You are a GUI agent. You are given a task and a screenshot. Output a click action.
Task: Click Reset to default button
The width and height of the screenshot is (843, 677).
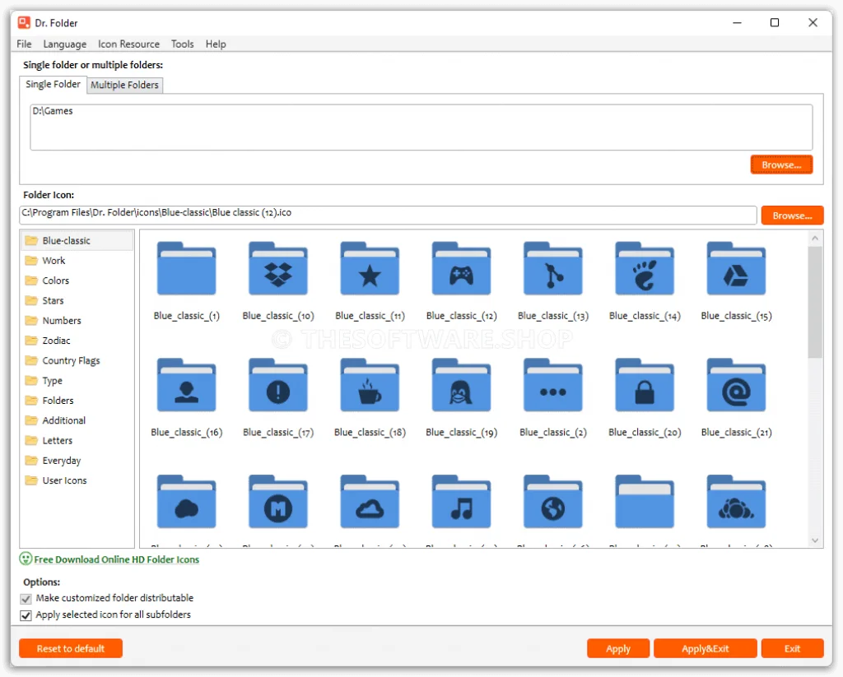(x=71, y=648)
